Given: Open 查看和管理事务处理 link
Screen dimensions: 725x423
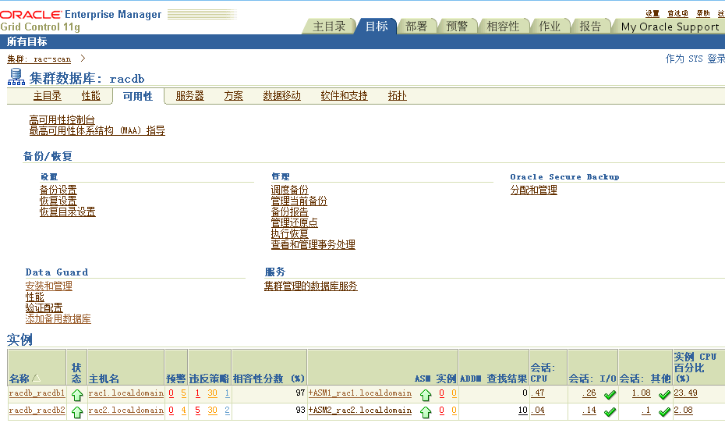Looking at the screenshot, I should point(313,244).
